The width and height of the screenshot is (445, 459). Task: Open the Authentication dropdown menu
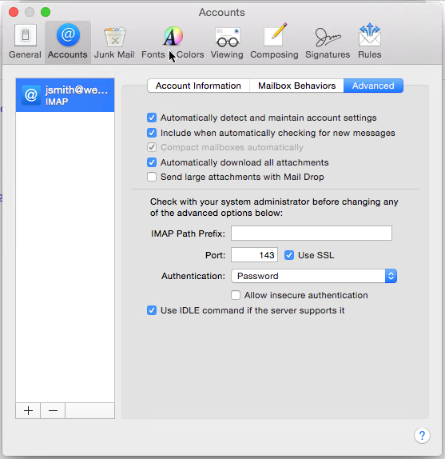pos(314,276)
